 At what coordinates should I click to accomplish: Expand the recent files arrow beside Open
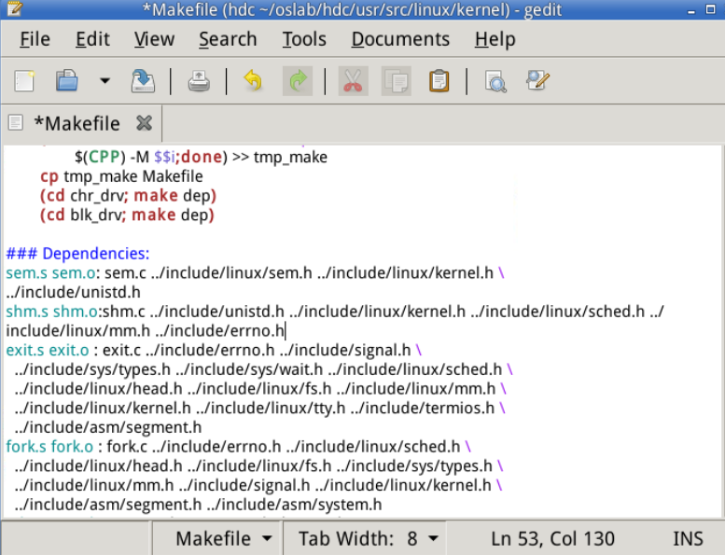click(x=105, y=81)
